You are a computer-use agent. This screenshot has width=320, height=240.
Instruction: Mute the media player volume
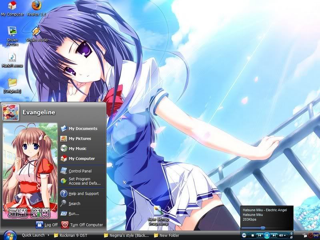click(281, 235)
